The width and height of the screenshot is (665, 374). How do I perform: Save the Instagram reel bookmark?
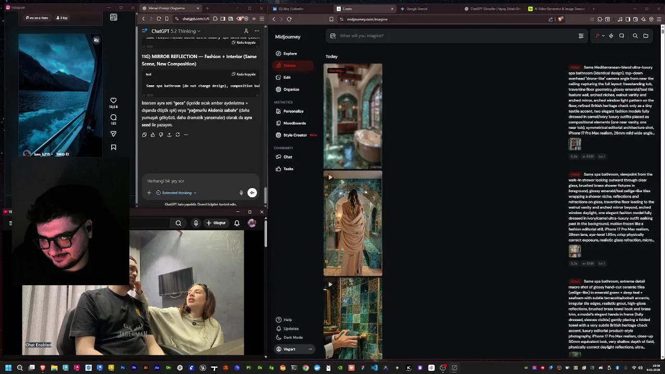(113, 148)
